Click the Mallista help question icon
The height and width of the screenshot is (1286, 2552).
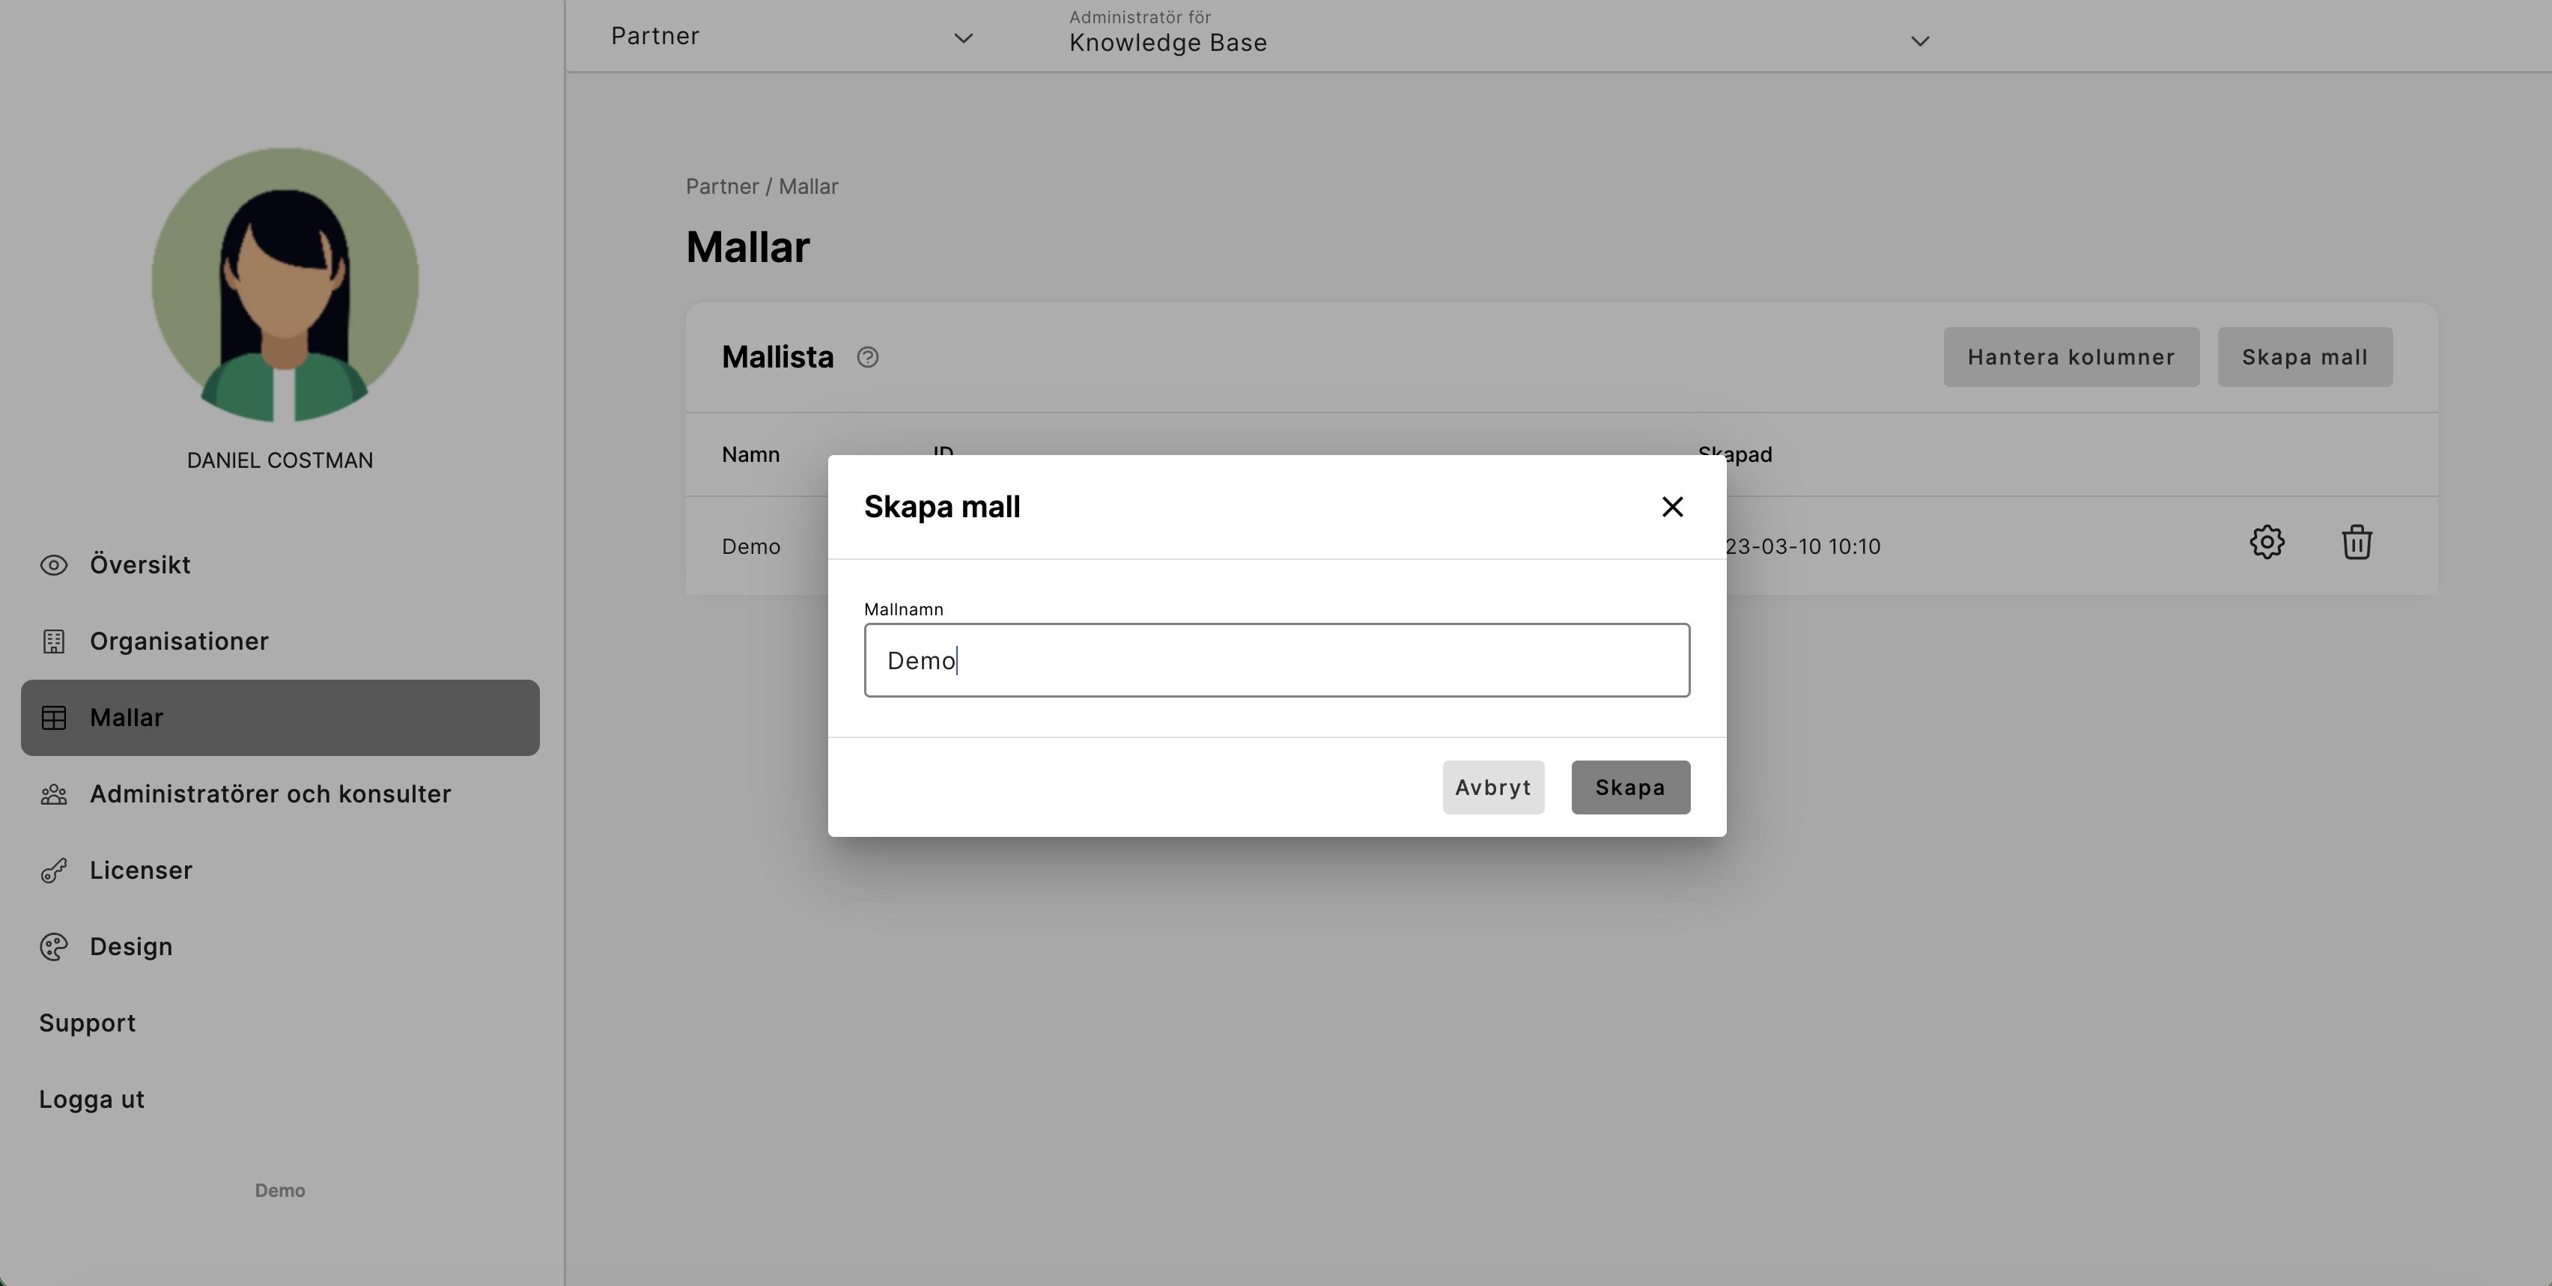pyautogui.click(x=867, y=357)
